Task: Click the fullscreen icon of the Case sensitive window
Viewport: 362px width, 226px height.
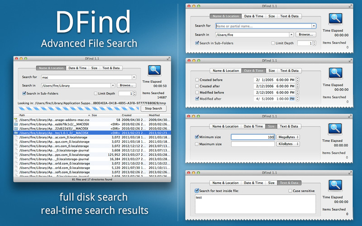Action: tap(350, 173)
